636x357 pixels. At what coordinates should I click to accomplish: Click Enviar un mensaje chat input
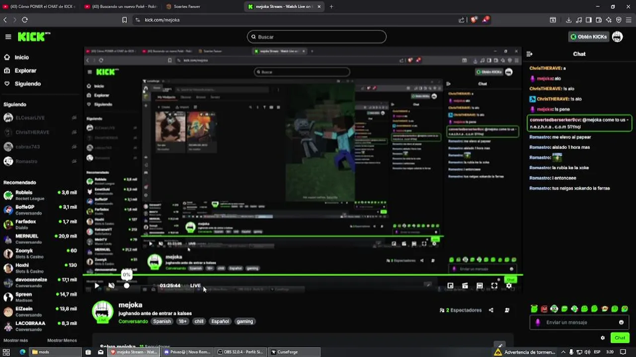[x=579, y=322]
